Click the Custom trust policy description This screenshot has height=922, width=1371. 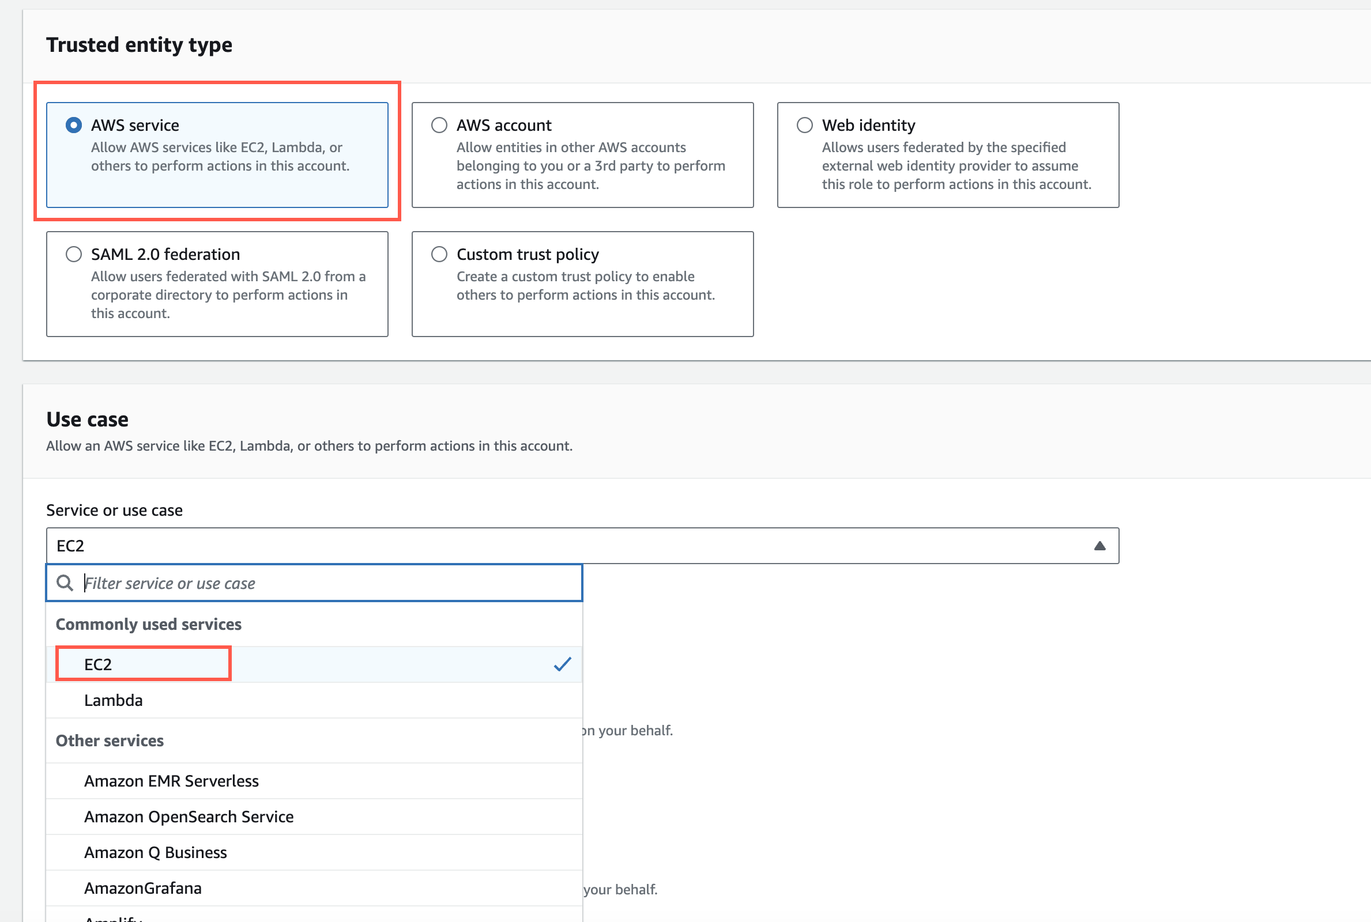coord(586,286)
